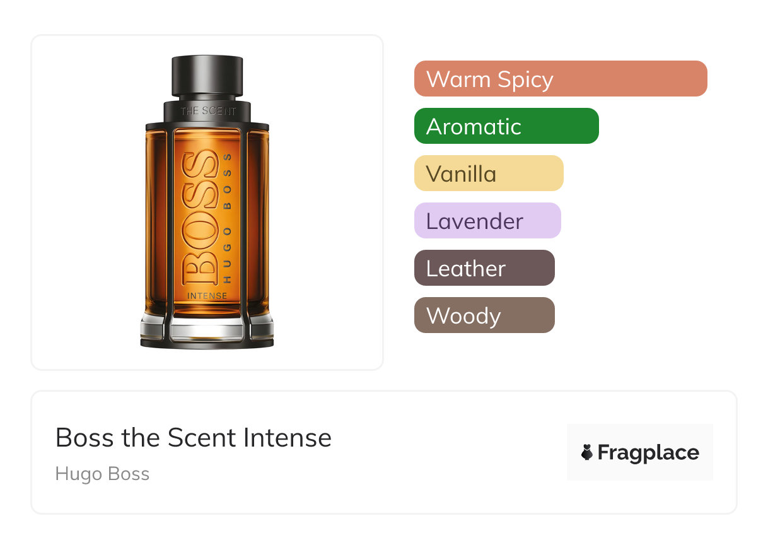Click the Hugo Boss brand name

102,474
